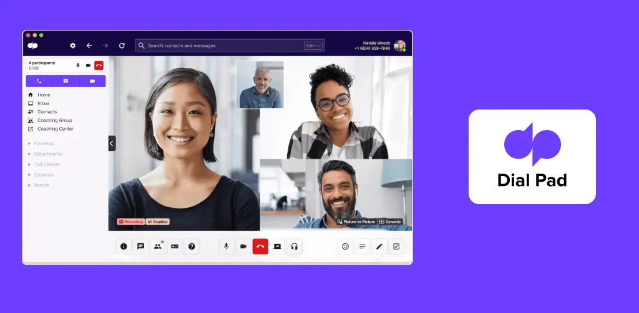
Task: Open meeting info icon
Action: click(124, 246)
